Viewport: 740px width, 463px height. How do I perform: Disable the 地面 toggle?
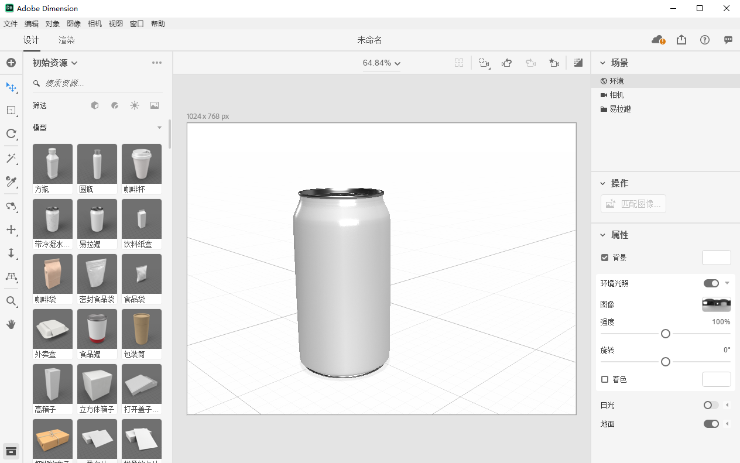[711, 424]
